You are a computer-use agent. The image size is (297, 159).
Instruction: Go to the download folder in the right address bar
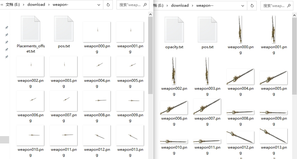180,5
